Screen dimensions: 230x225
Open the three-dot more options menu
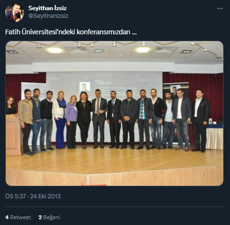(220, 8)
